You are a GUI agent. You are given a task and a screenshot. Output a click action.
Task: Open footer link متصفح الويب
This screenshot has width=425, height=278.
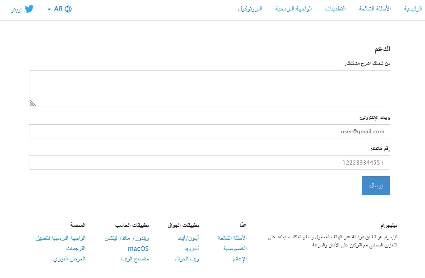click(135, 259)
